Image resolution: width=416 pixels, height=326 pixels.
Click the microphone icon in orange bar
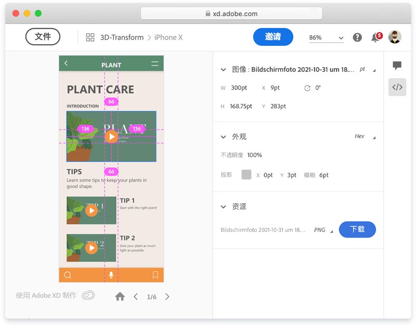111,275
